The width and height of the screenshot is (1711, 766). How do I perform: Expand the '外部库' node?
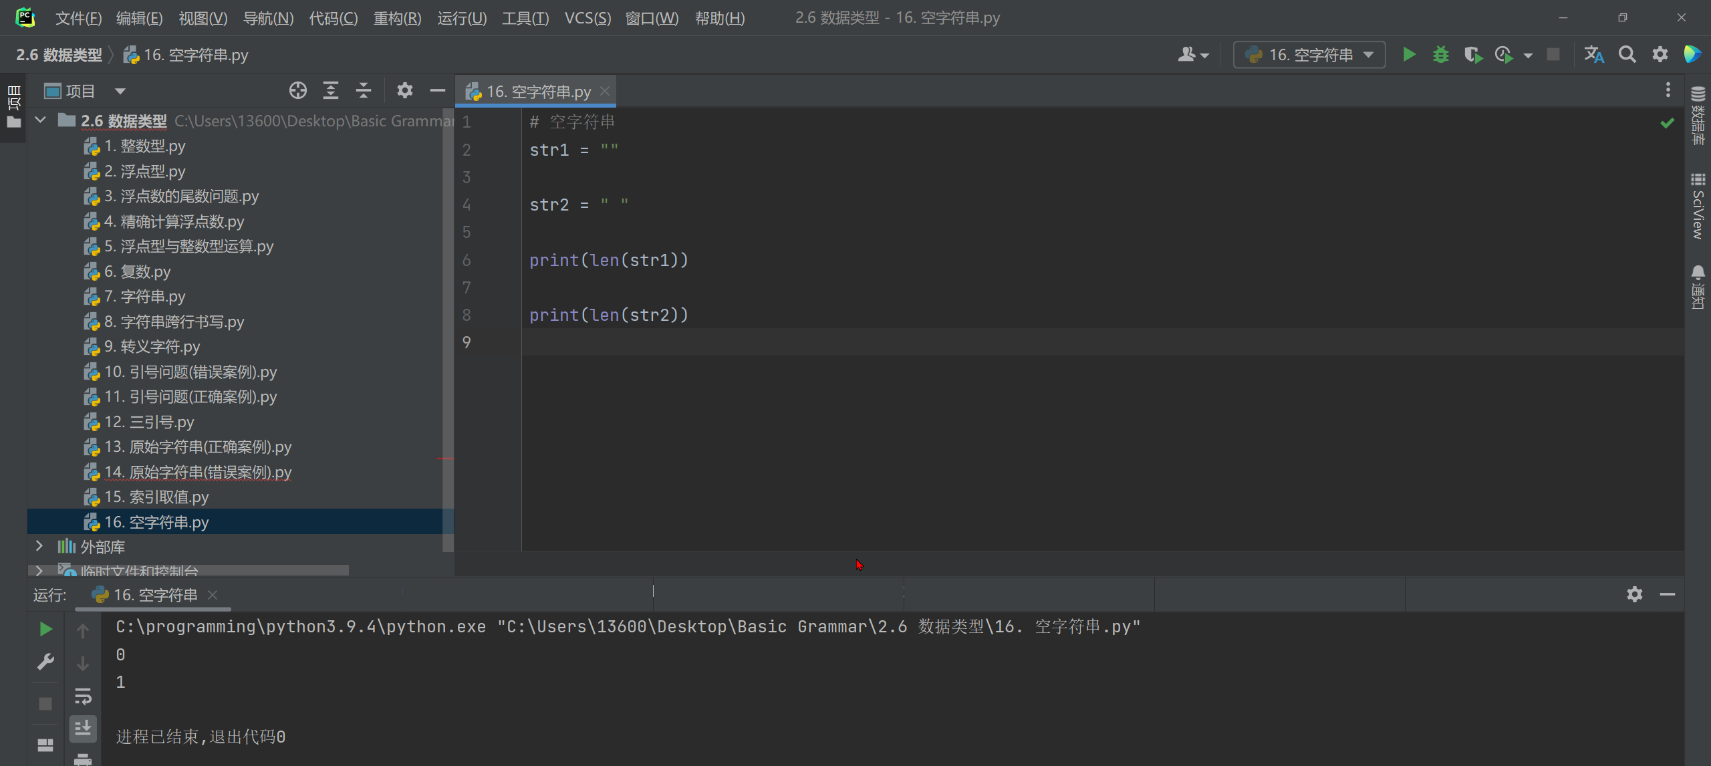39,546
